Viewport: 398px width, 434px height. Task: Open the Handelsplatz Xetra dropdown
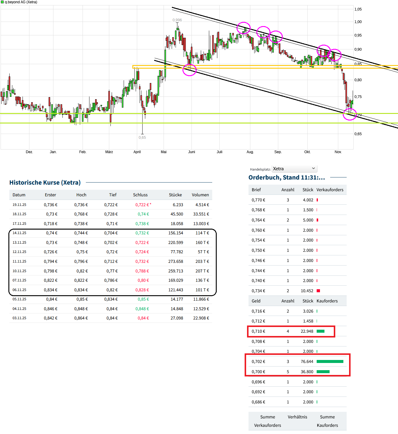tap(294, 169)
